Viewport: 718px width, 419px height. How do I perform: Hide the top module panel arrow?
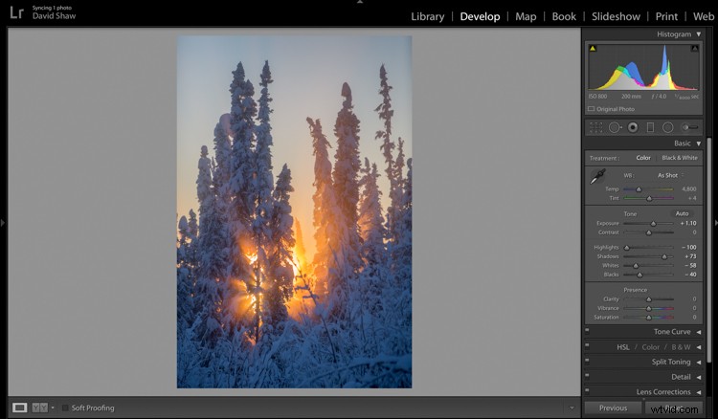(359, 2)
